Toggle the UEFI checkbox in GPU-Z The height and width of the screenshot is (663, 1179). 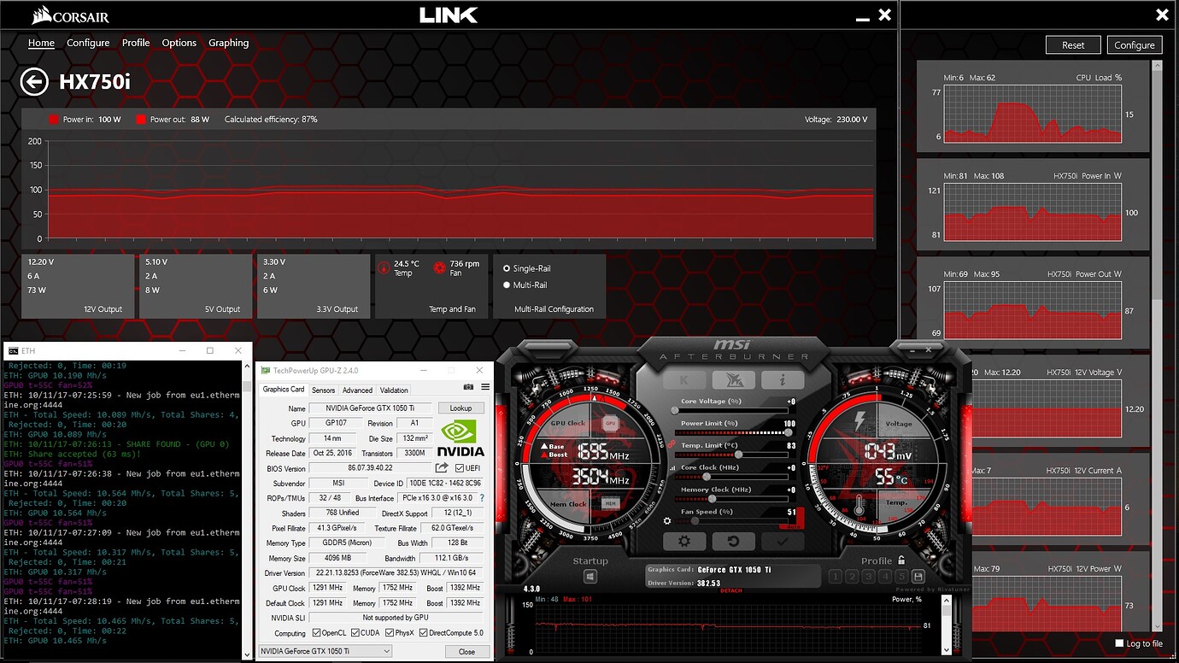[460, 468]
